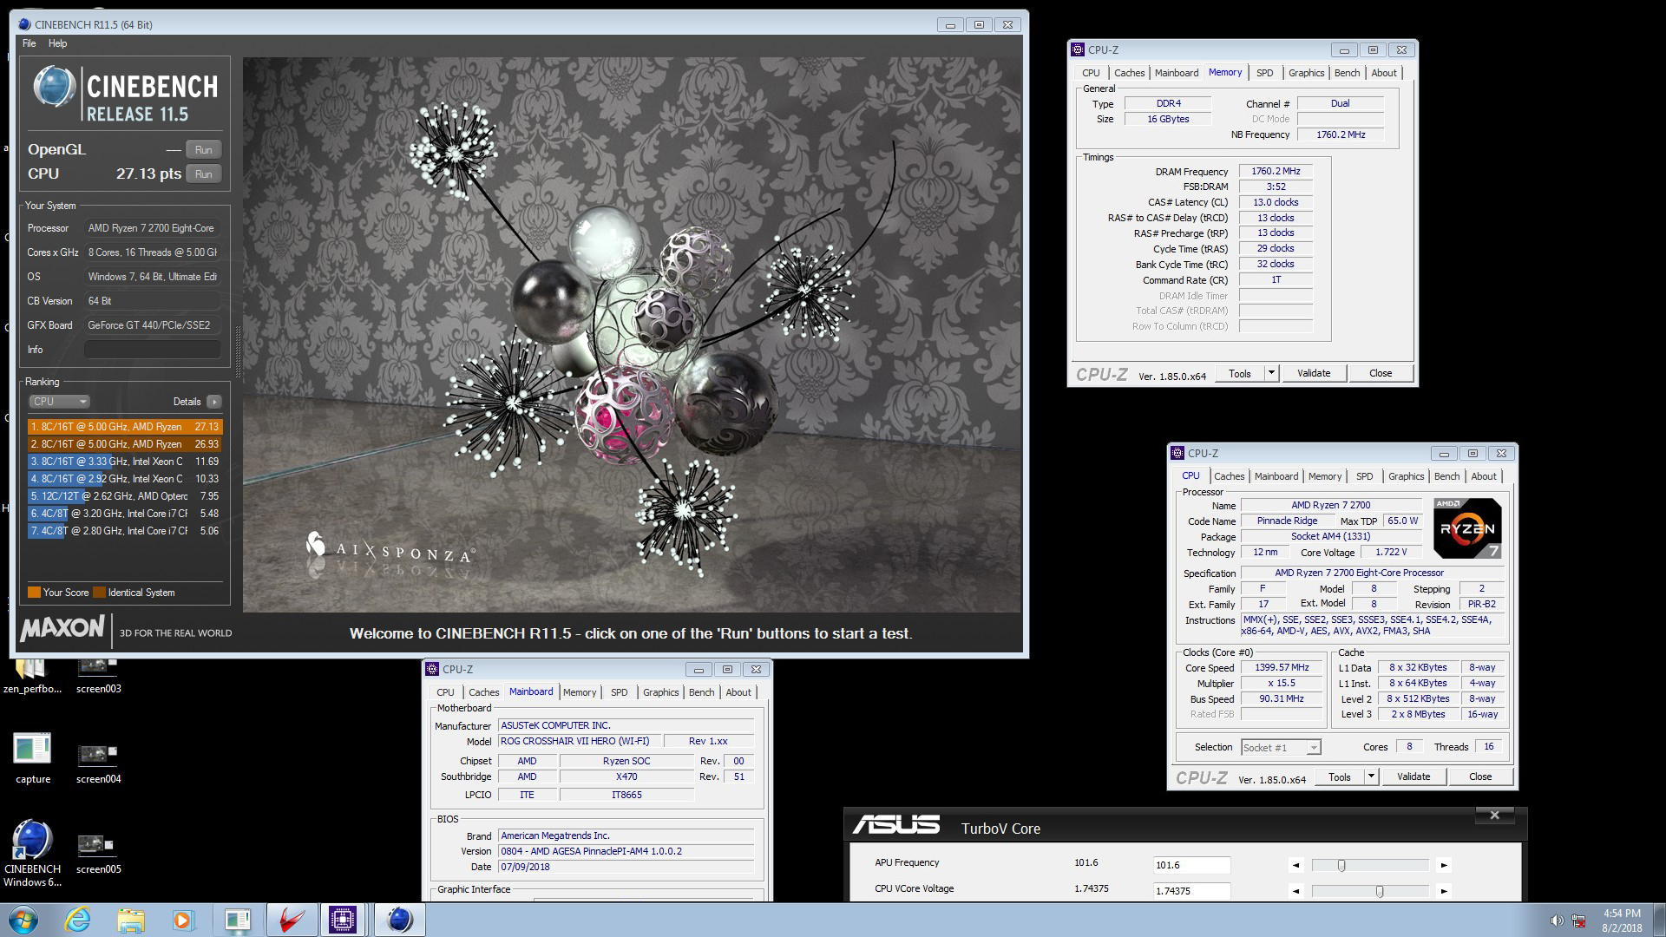Click the CPU-Z Memory window title icon

pos(1078,49)
